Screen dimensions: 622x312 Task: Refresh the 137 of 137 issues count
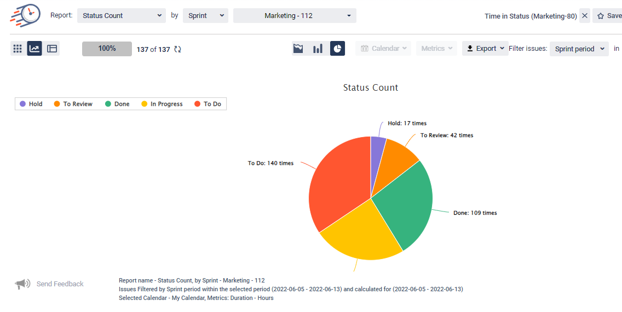pyautogui.click(x=178, y=50)
